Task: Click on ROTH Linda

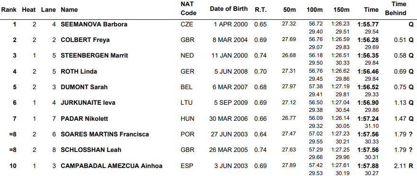Action: (79, 72)
